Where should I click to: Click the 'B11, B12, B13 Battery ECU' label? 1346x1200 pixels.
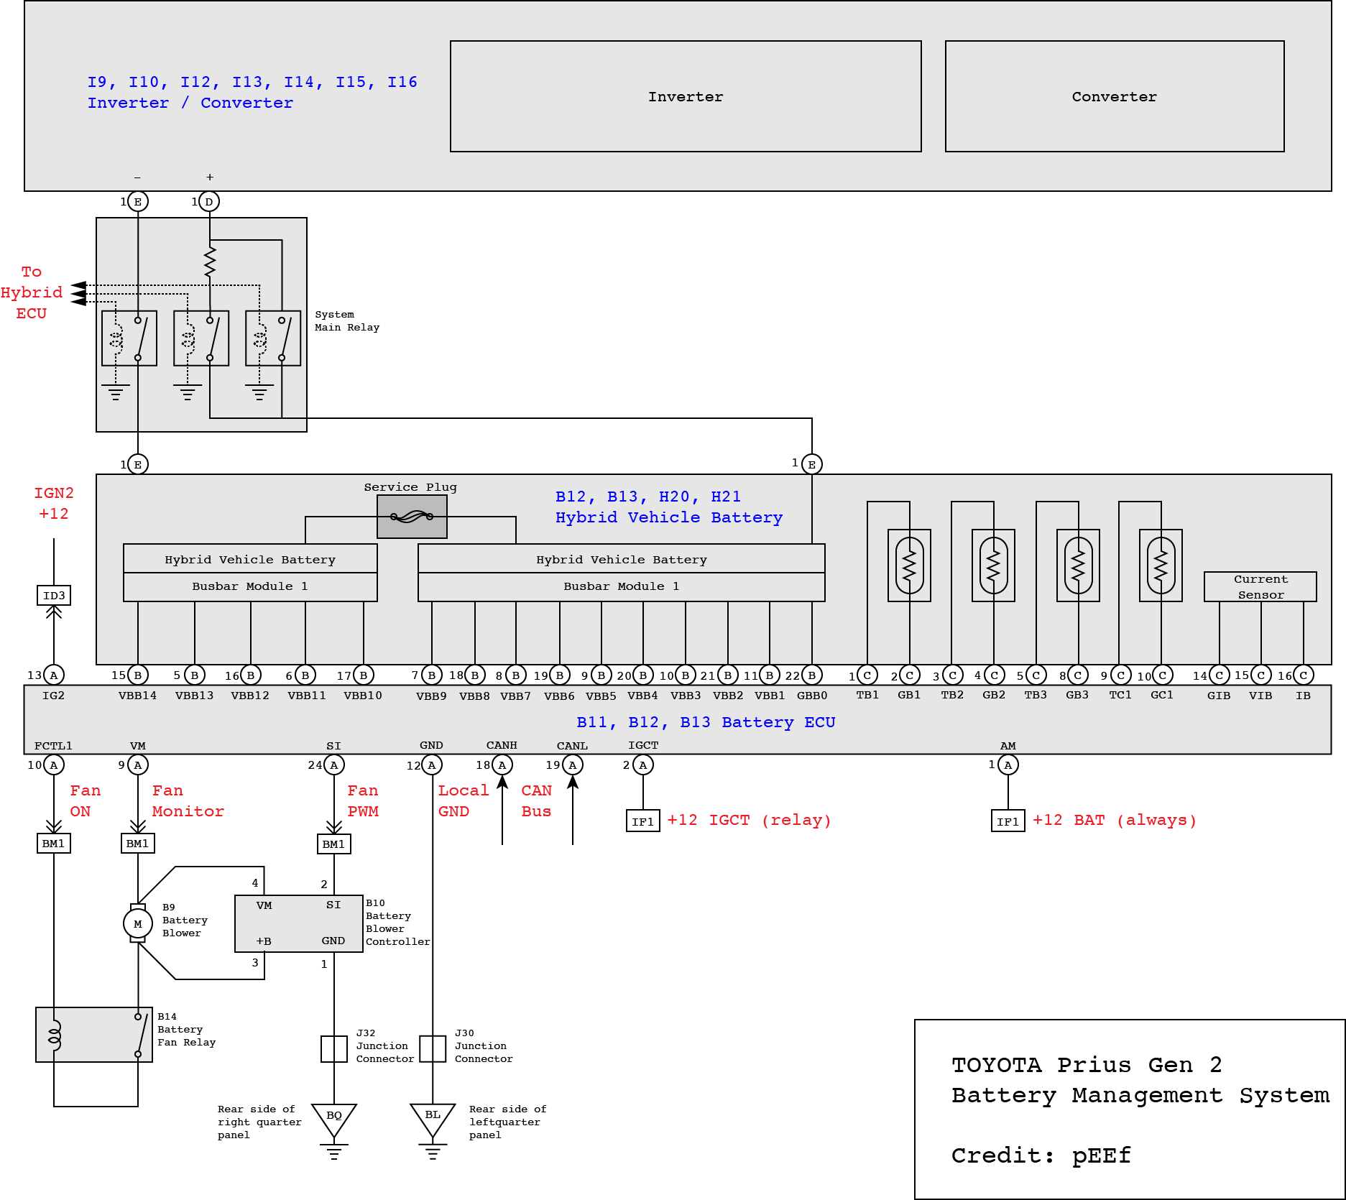tap(706, 722)
